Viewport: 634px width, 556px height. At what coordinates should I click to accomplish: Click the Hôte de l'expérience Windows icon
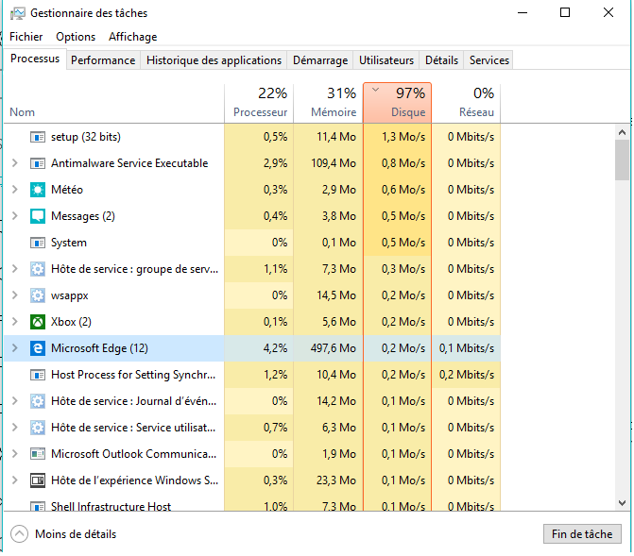coord(38,480)
